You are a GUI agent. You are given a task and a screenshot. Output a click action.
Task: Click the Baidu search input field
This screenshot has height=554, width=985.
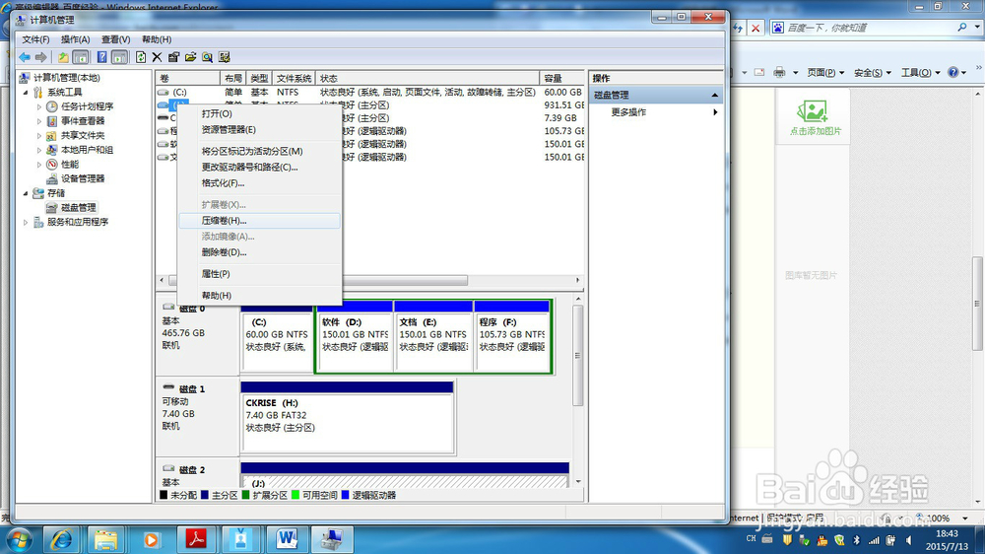pos(870,28)
